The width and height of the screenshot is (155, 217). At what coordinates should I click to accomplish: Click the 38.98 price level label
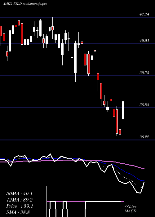[144, 105]
